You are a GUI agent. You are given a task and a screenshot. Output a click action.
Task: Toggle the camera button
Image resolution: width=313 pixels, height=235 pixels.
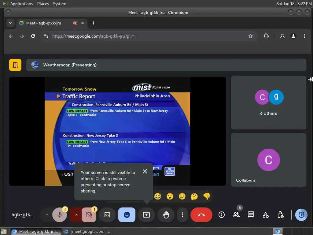89,215
